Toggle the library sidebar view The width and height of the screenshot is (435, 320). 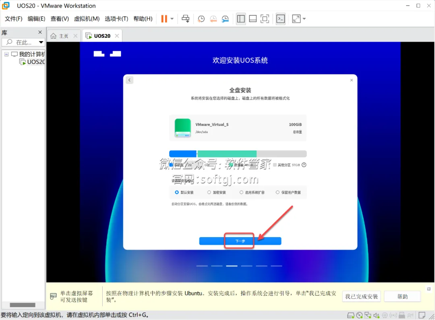(x=241, y=19)
